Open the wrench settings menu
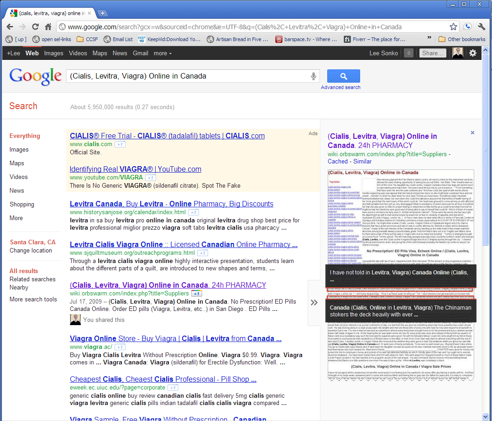 pos(482,26)
